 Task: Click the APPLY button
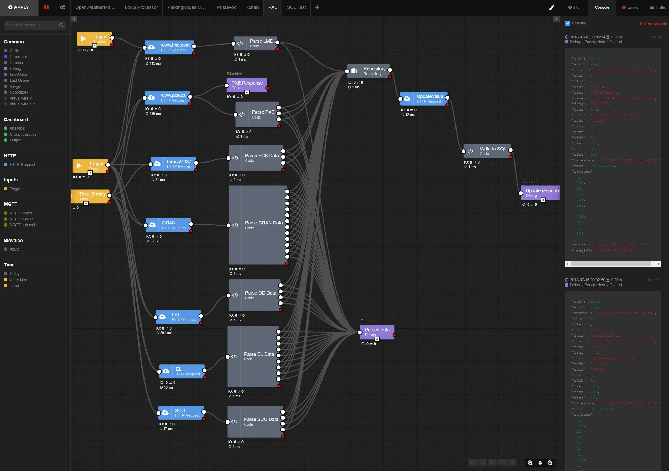(x=19, y=7)
